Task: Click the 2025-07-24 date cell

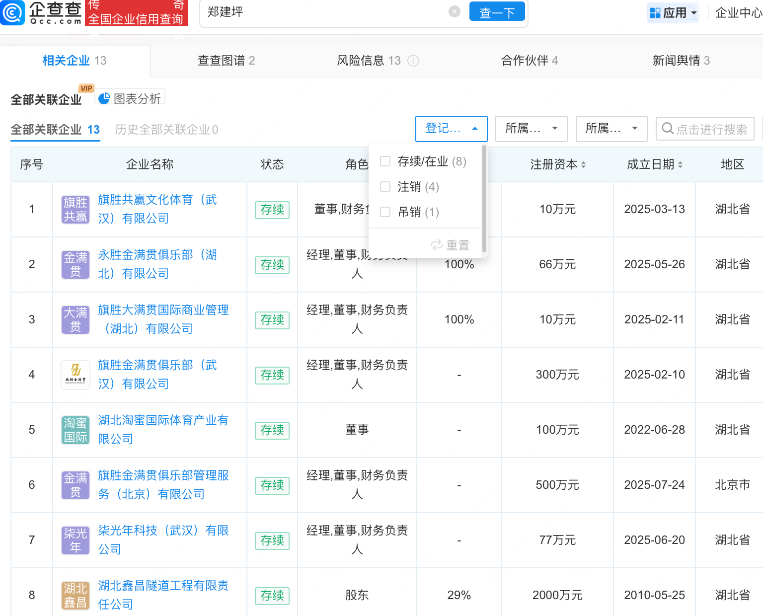Action: click(x=654, y=485)
